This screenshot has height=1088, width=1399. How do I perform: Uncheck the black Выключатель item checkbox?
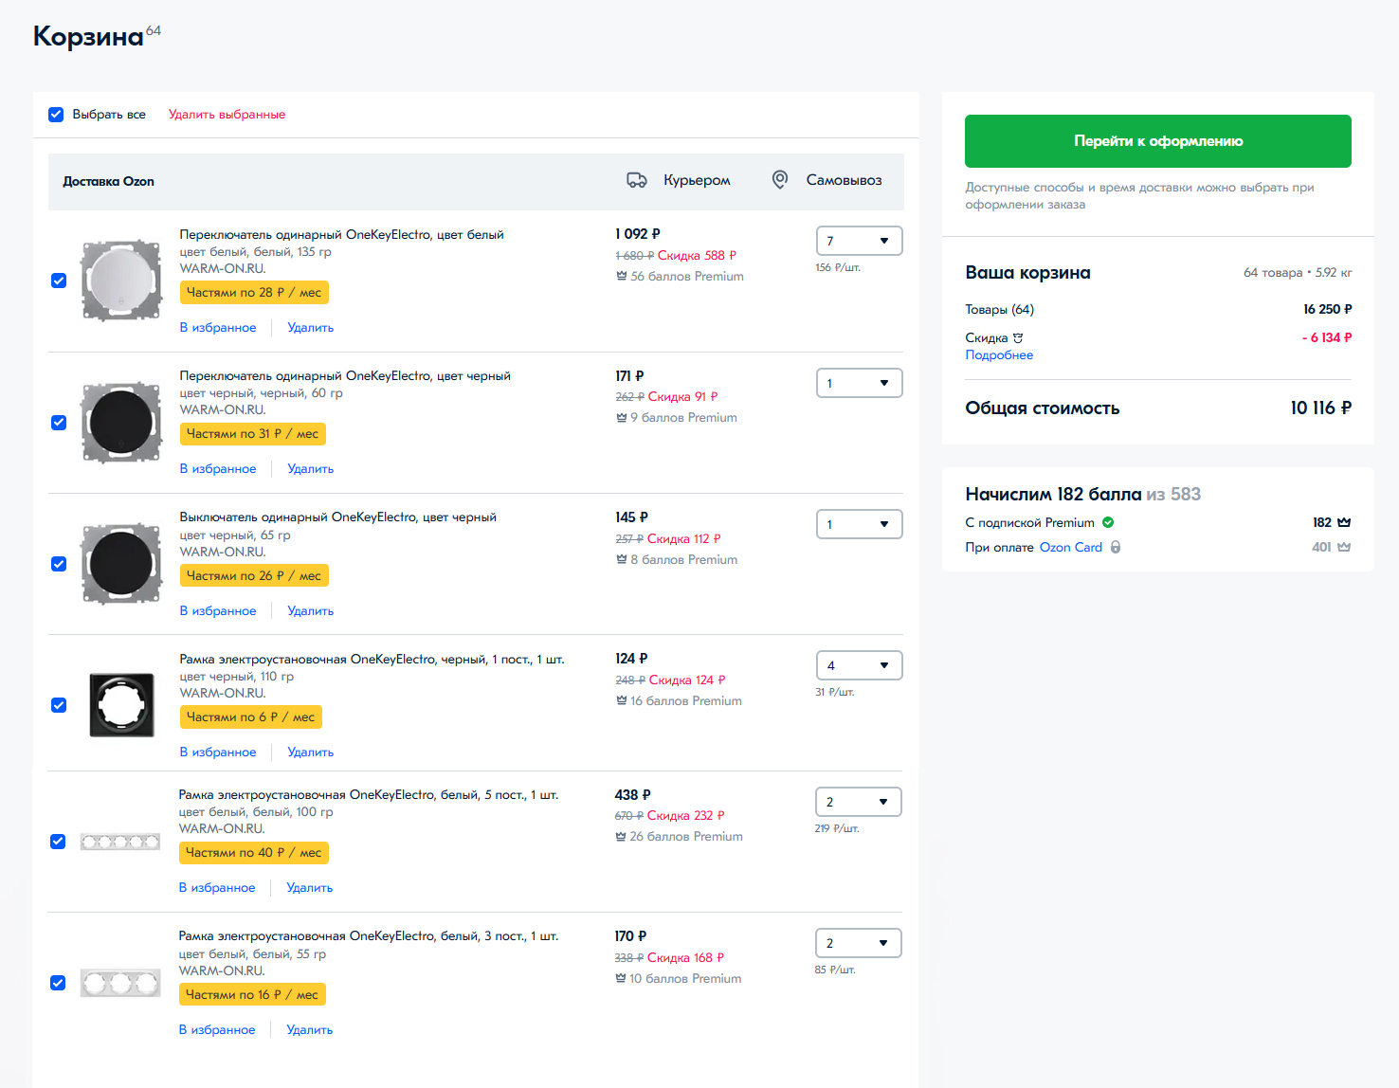tap(59, 564)
